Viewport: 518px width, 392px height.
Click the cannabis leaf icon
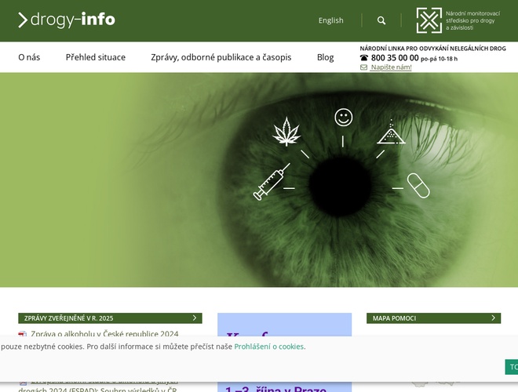tap(286, 132)
